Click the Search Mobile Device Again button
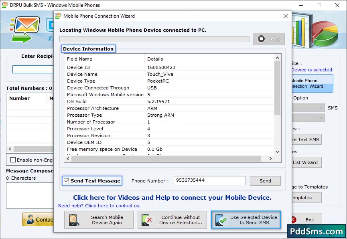Viewport: 347px width, 239px height. (99, 220)
